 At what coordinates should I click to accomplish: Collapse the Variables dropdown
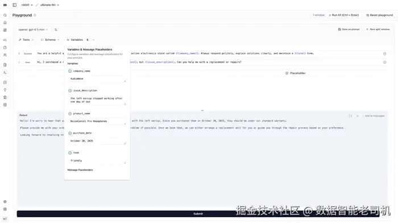tap(81, 40)
